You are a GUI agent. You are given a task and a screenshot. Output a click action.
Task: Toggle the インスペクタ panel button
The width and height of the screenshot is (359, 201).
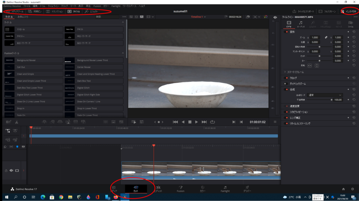point(348,11)
